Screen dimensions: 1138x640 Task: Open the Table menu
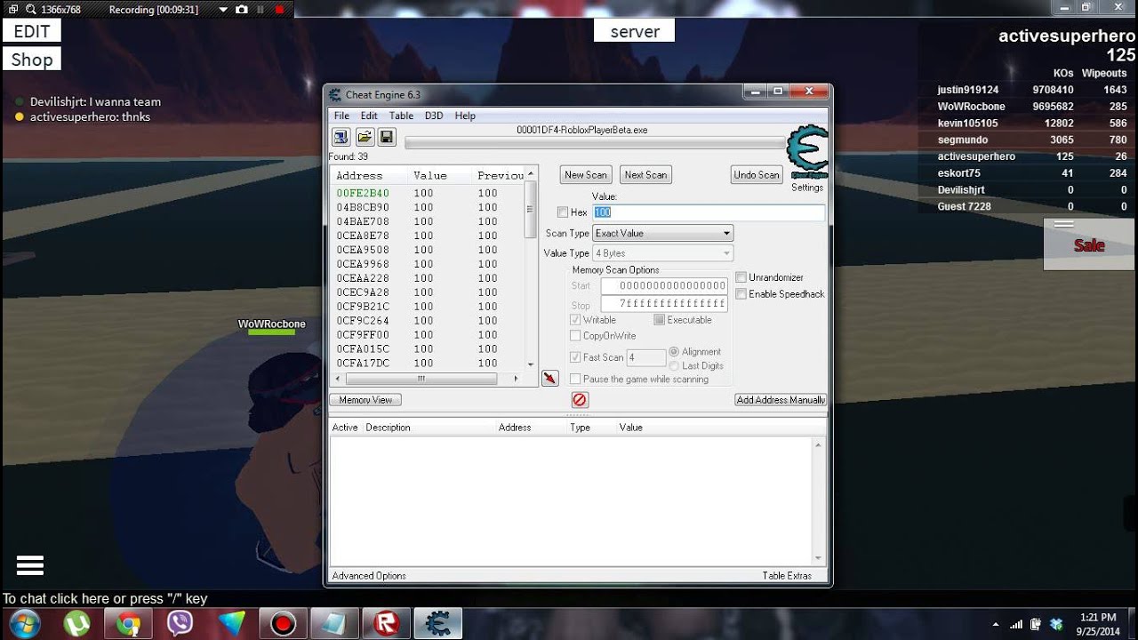[401, 116]
